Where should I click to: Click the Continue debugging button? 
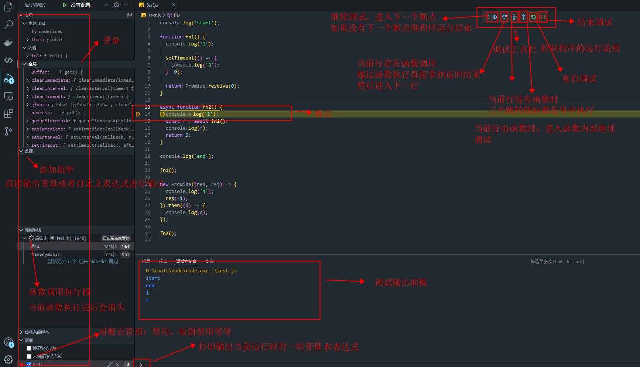click(494, 17)
